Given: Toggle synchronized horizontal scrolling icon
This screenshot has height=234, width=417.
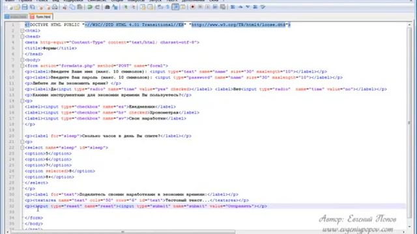Looking at the screenshot, I should [151, 7].
